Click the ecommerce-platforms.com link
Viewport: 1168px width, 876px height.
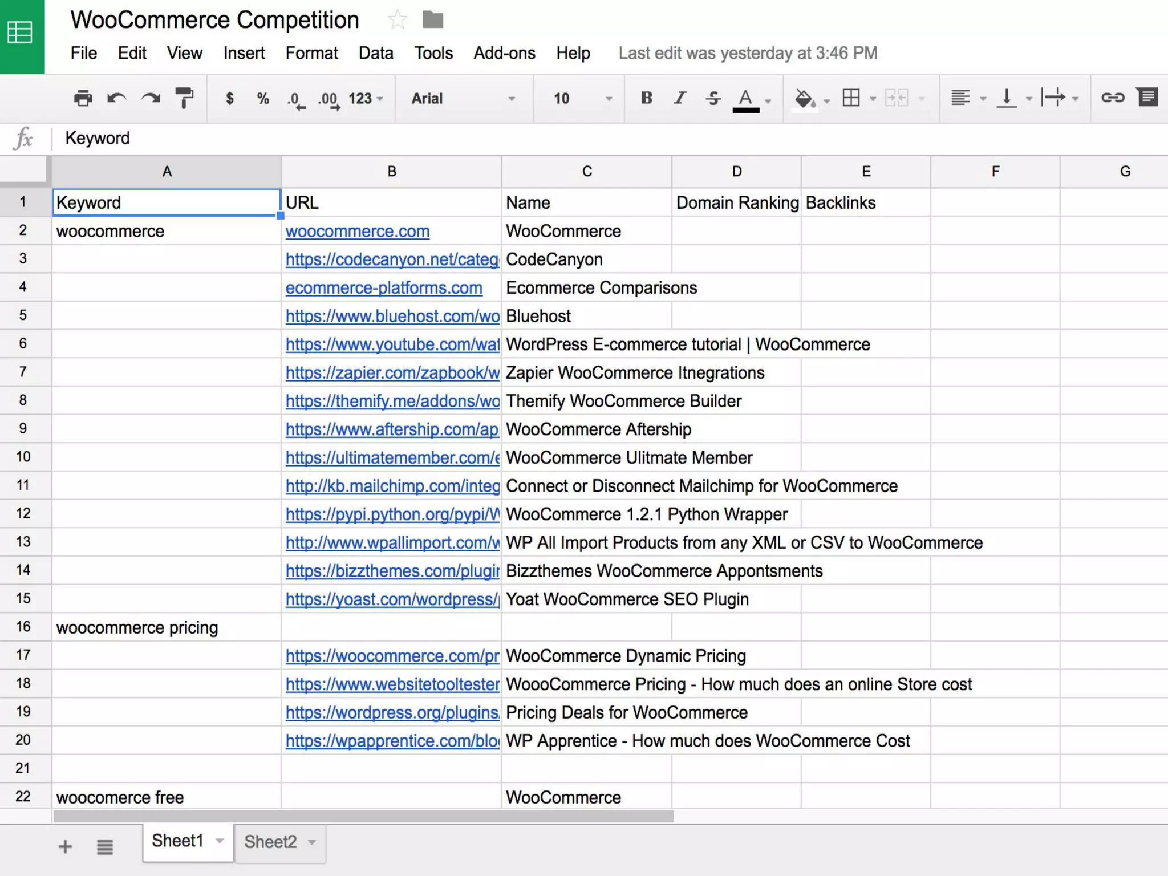(x=383, y=287)
